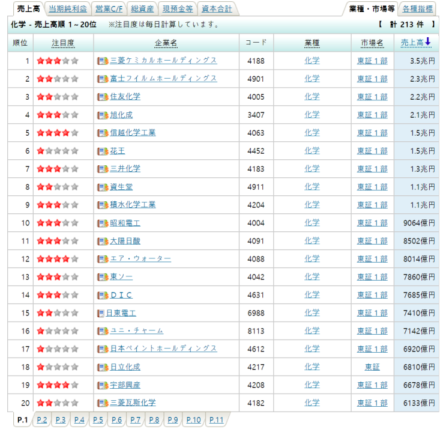The width and height of the screenshot is (446, 429).
Task: Click the 業種 column header
Action: pyautogui.click(x=312, y=43)
